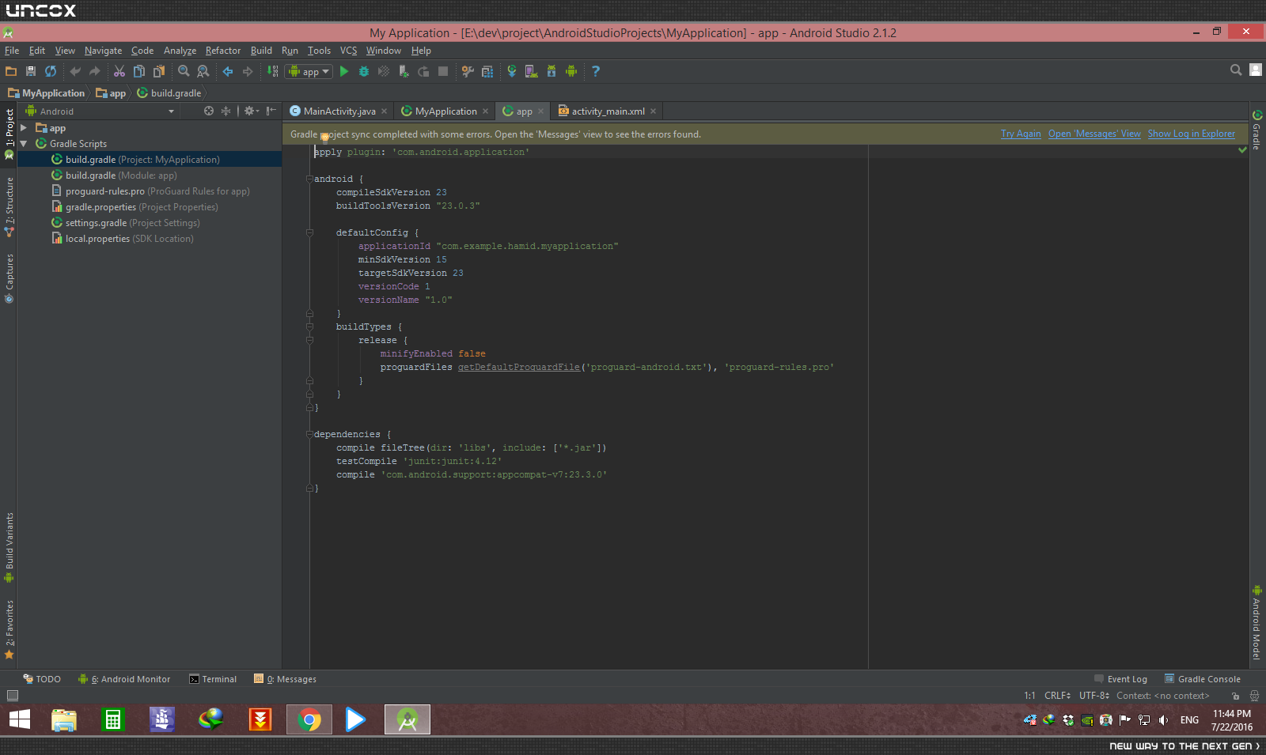
Task: Open the Terminal tool window
Action: pos(213,679)
